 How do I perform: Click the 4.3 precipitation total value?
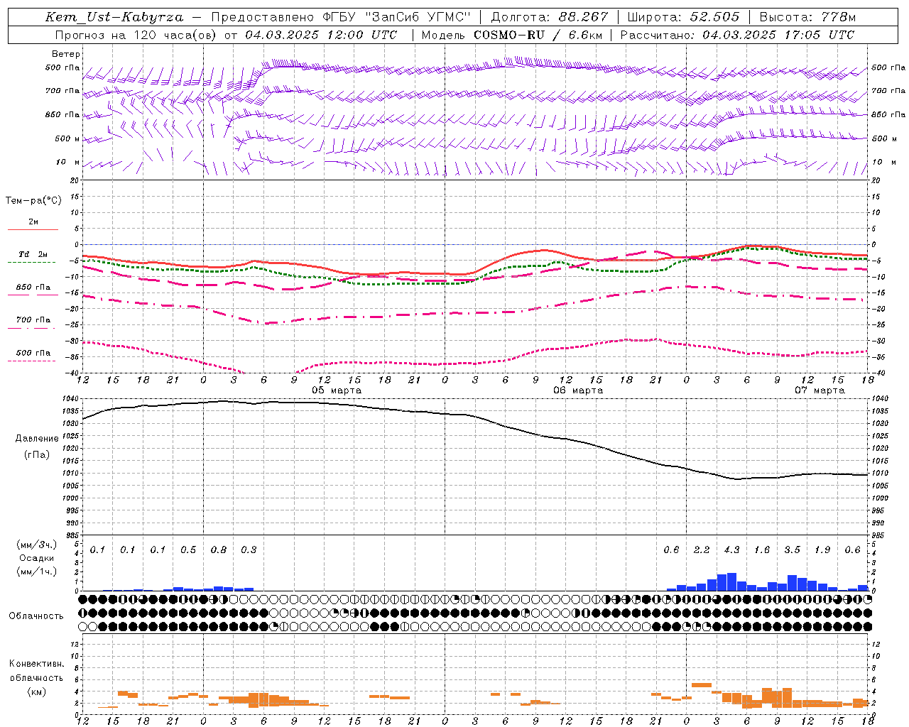point(731,550)
